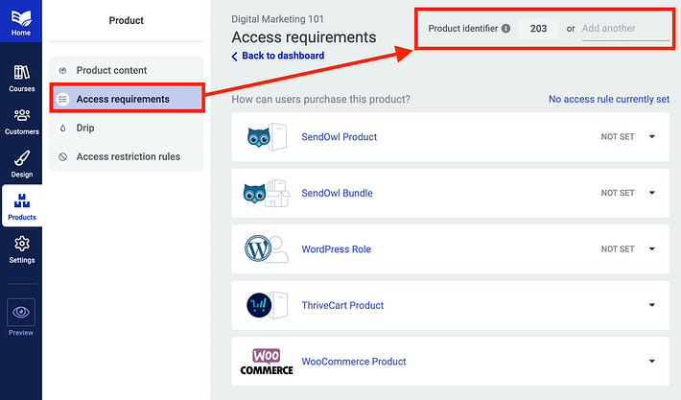This screenshot has width=681, height=400.
Task: Expand the SendOwl Product dropdown arrow
Action: point(652,137)
